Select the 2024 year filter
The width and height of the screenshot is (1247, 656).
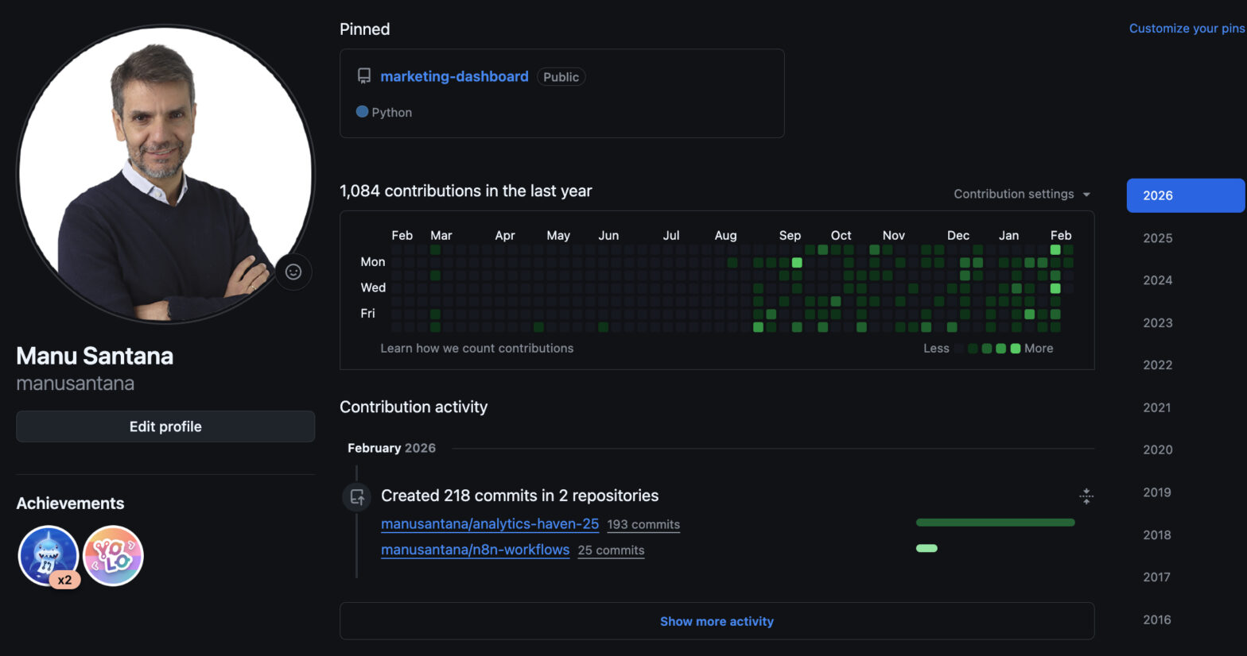(x=1158, y=280)
